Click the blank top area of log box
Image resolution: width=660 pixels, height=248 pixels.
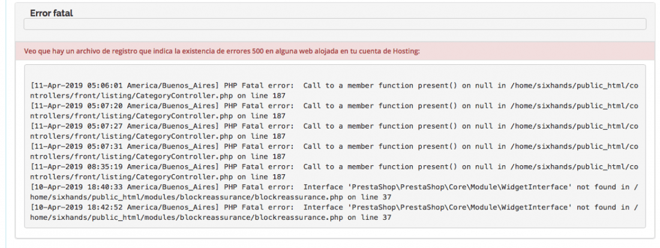click(x=335, y=73)
